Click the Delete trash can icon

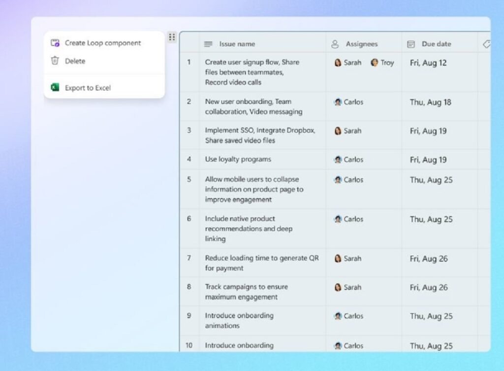tap(55, 61)
